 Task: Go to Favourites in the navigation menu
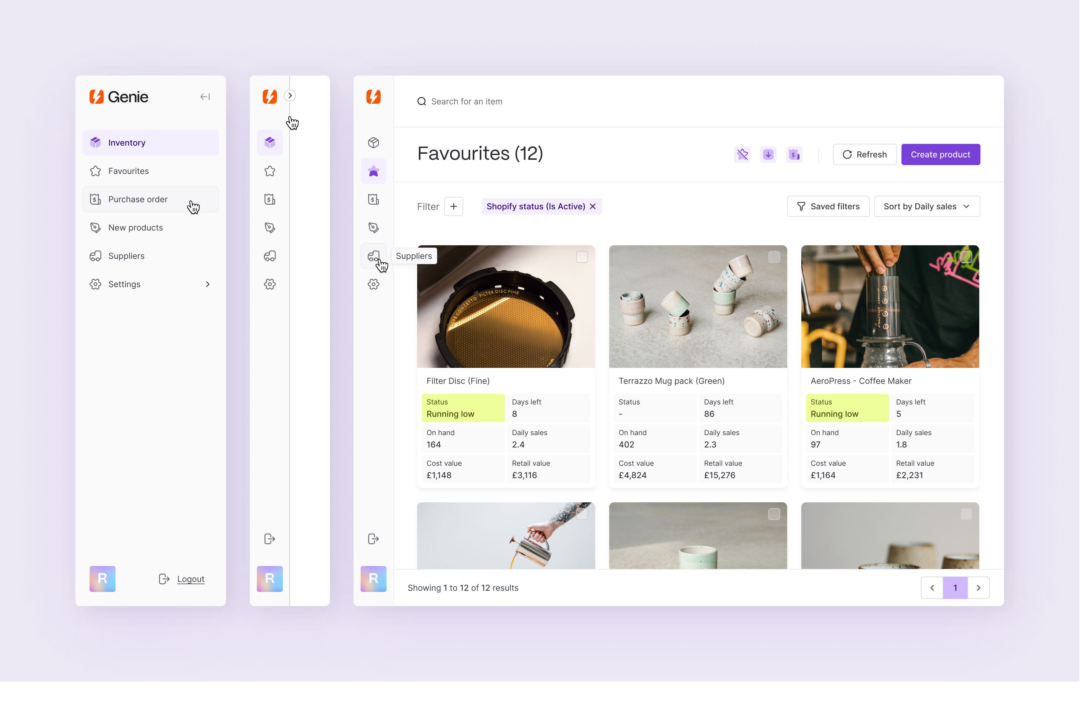(128, 171)
